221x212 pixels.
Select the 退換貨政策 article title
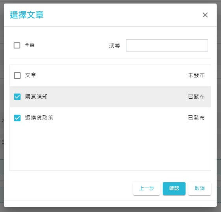point(39,118)
